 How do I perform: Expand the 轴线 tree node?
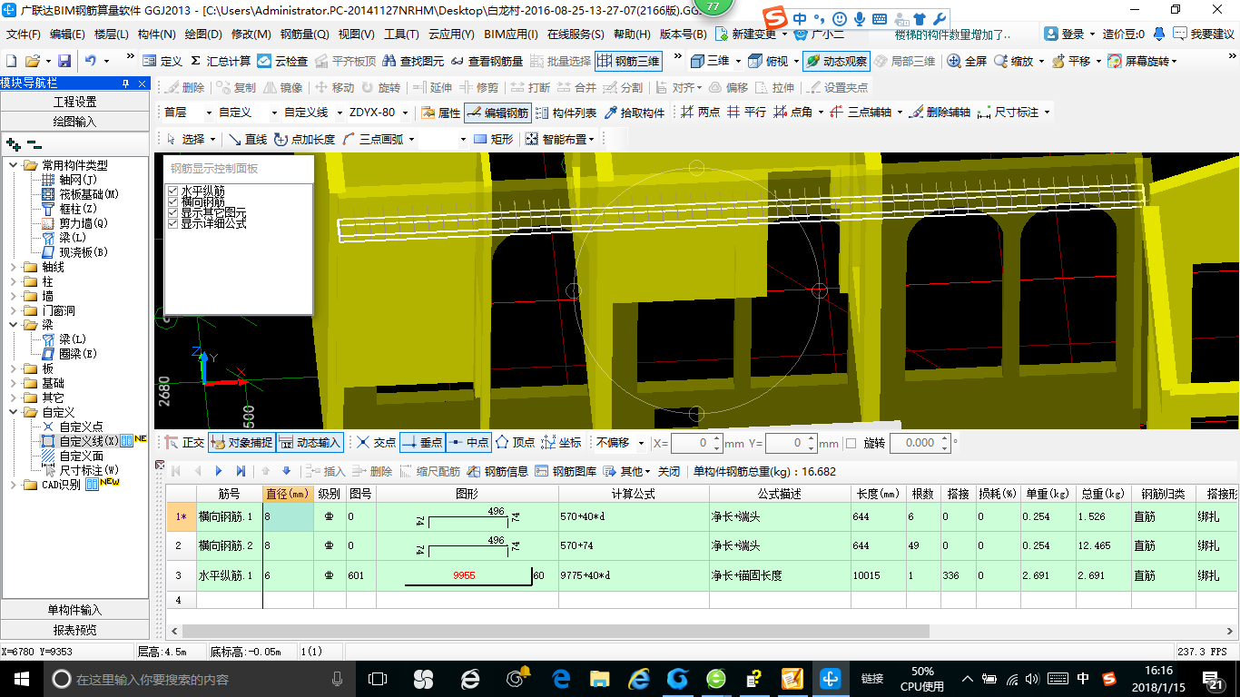tap(14, 267)
